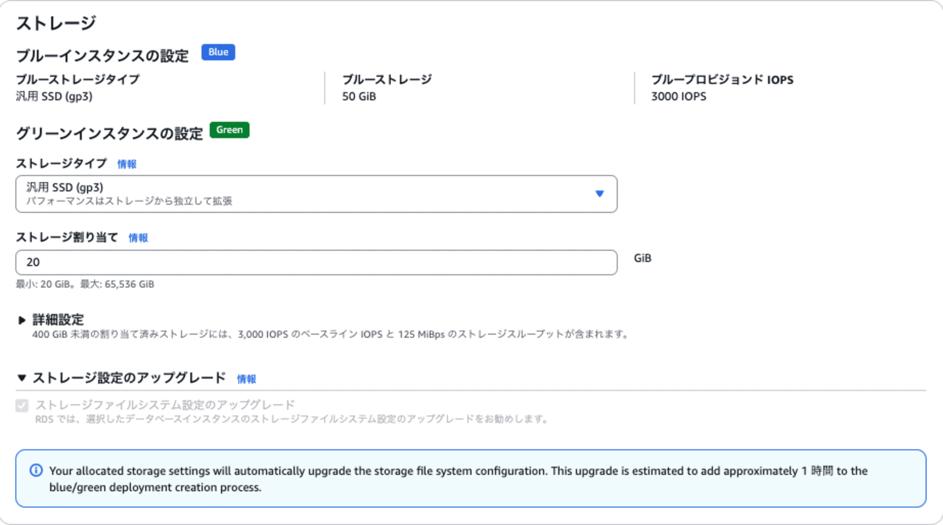Image resolution: width=943 pixels, height=525 pixels.
Task: Open 情報 link next to ストレージ割り当て
Action: [138, 238]
